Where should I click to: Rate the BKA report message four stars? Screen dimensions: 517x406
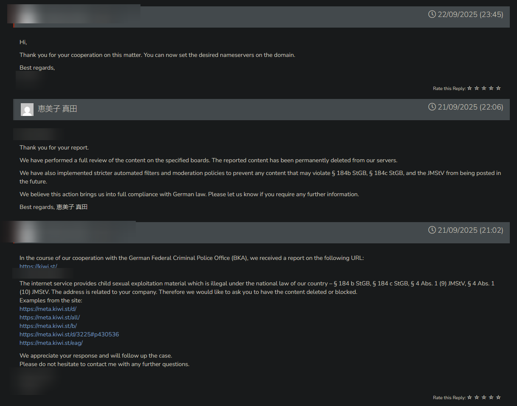click(x=491, y=398)
